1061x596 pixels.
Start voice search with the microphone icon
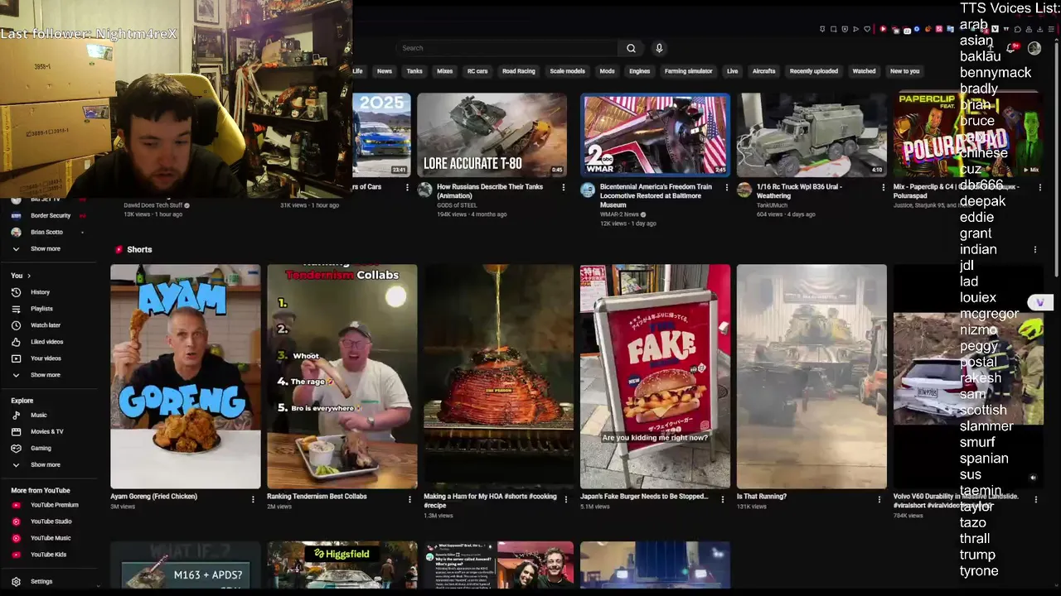point(659,48)
